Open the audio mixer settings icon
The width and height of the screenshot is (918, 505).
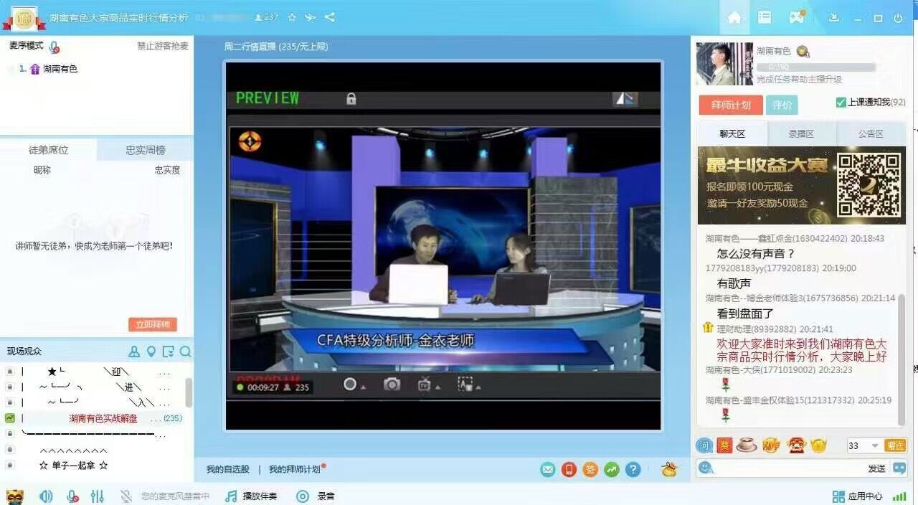(98, 496)
